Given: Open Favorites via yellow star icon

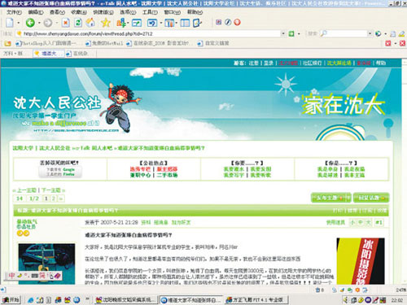Looking at the screenshot, I should (105, 23).
